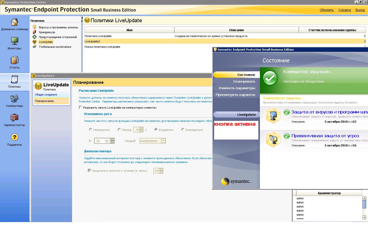Open the Компьютеры computers icon

[14, 99]
